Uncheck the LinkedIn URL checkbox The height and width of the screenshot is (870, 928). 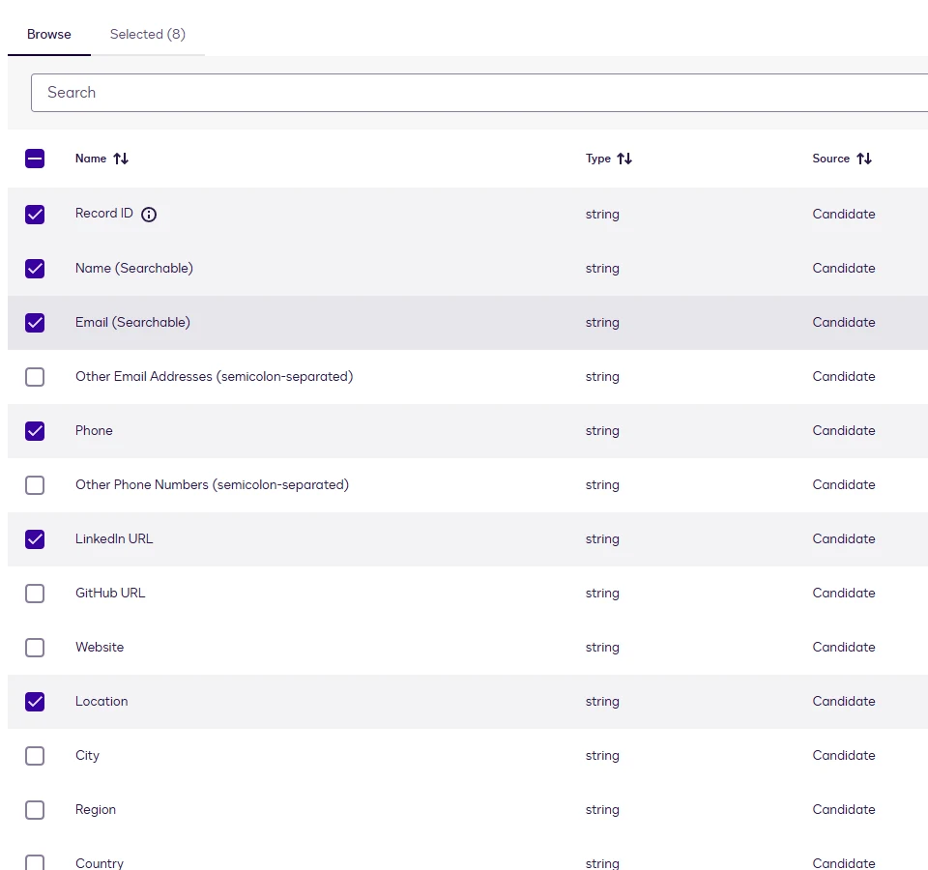coord(35,539)
